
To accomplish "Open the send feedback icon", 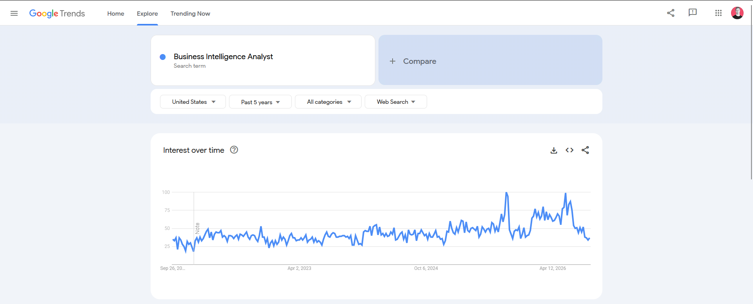I will (x=693, y=13).
